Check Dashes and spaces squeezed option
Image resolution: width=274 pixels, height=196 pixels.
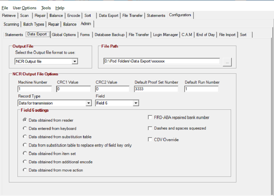pos(150,128)
